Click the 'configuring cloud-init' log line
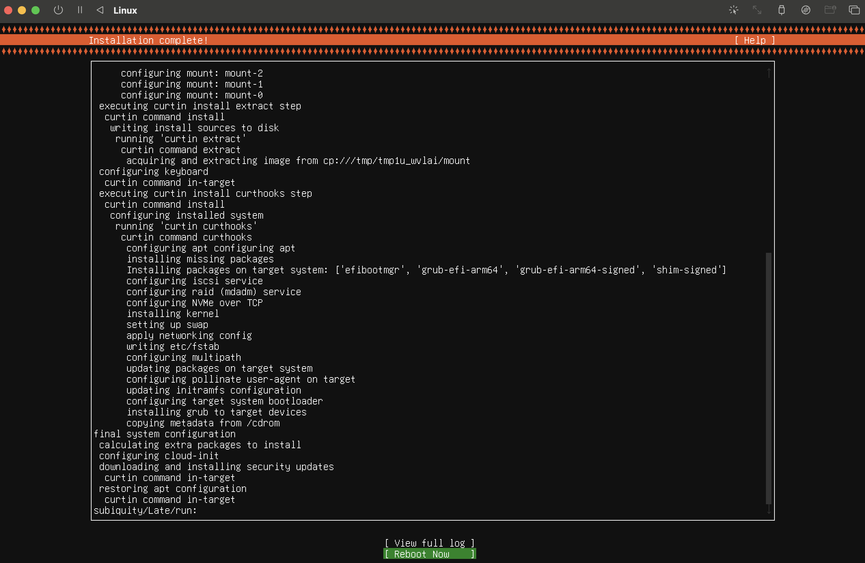This screenshot has height=563, width=865. (x=159, y=456)
